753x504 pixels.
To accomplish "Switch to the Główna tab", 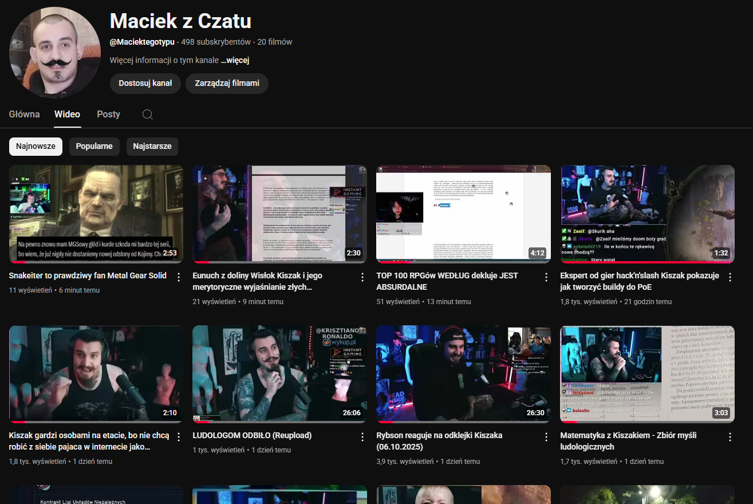I will point(25,115).
